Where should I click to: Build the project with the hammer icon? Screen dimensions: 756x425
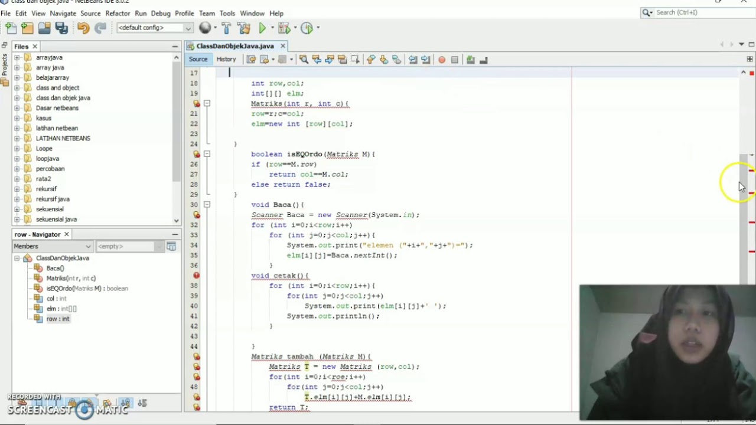coord(226,28)
